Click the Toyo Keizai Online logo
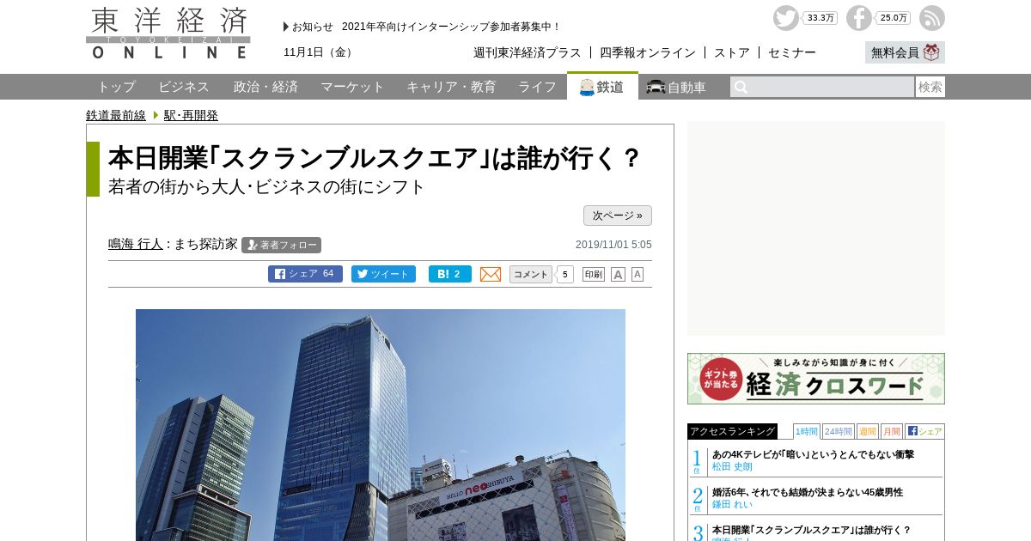1031x541 pixels. coord(168,33)
